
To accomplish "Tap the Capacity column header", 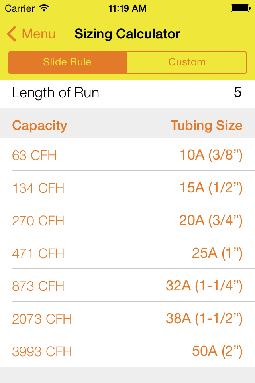I will (x=39, y=126).
